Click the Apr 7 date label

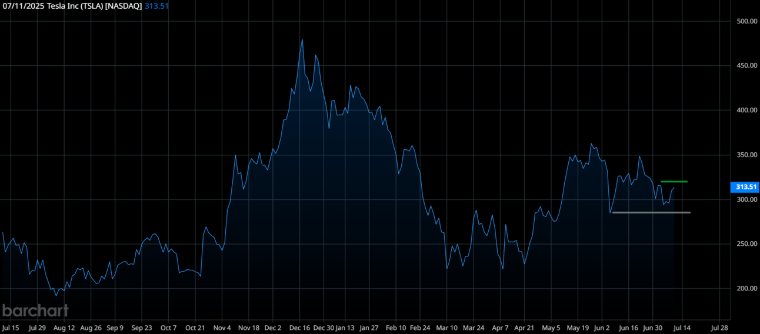click(500, 328)
